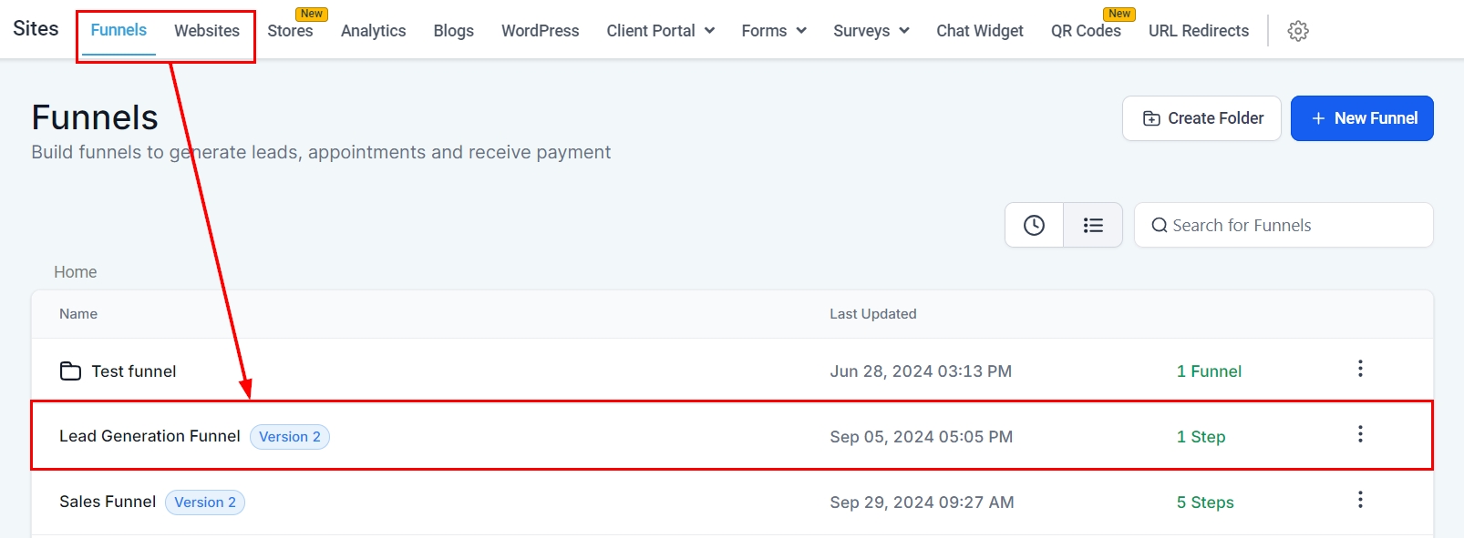Click the New Funnel button
The height and width of the screenshot is (538, 1464).
pos(1362,118)
